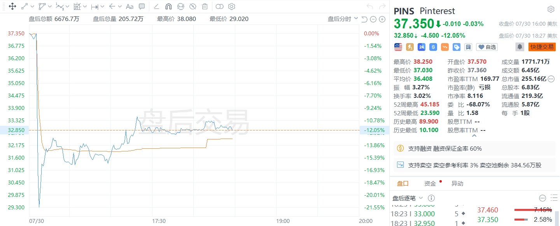Viewport: 560px width, 226px height.
Task: Collapse the stock details panel chevron
Action: tap(474, 136)
